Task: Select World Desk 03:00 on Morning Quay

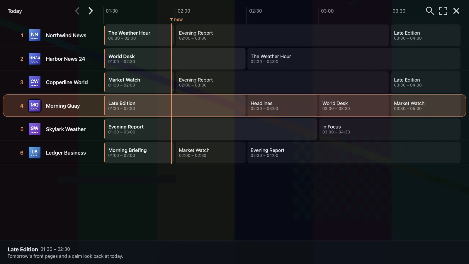Action: [x=354, y=106]
